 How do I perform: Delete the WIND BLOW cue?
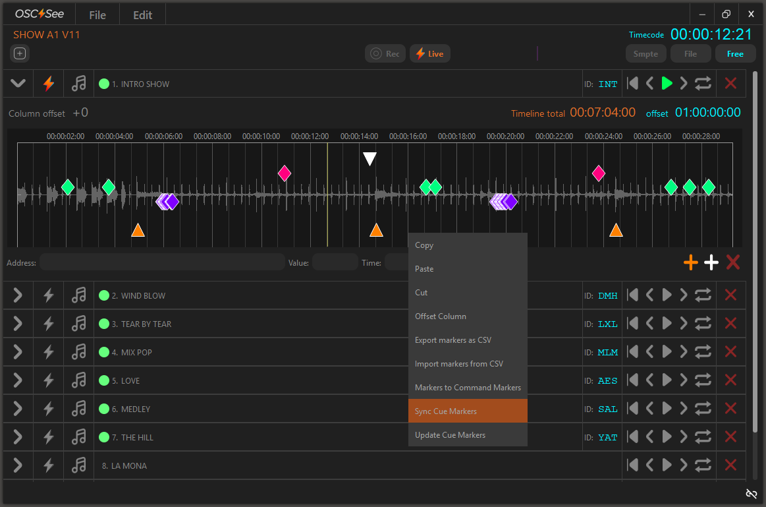coord(731,295)
